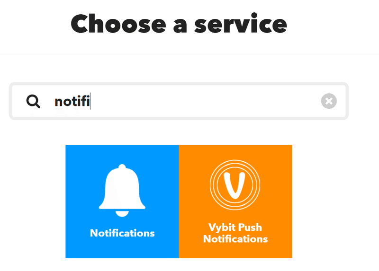
Task: Focus the search box containing "notifi"
Action: coord(179,101)
